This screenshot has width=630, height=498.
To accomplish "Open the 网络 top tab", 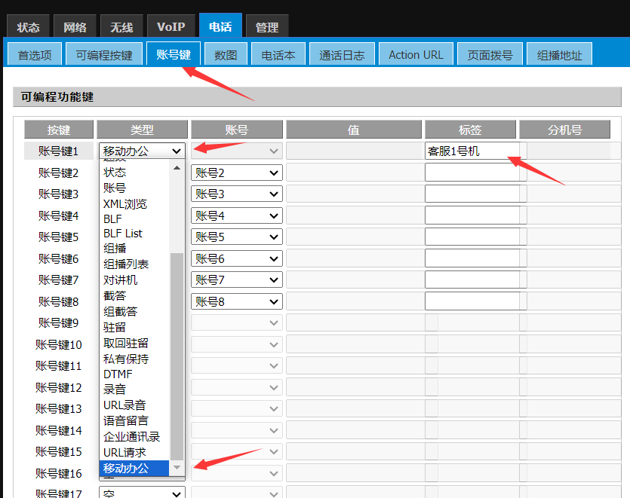I will (75, 27).
